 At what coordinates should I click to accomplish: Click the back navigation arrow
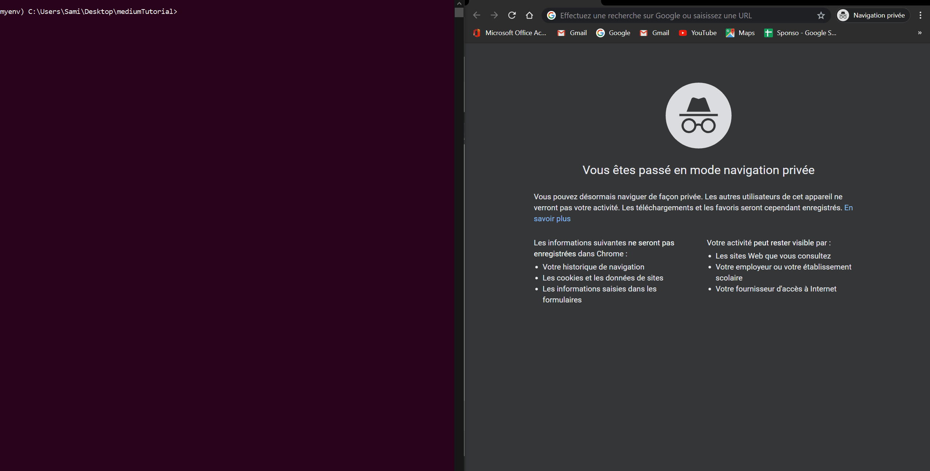(x=476, y=15)
